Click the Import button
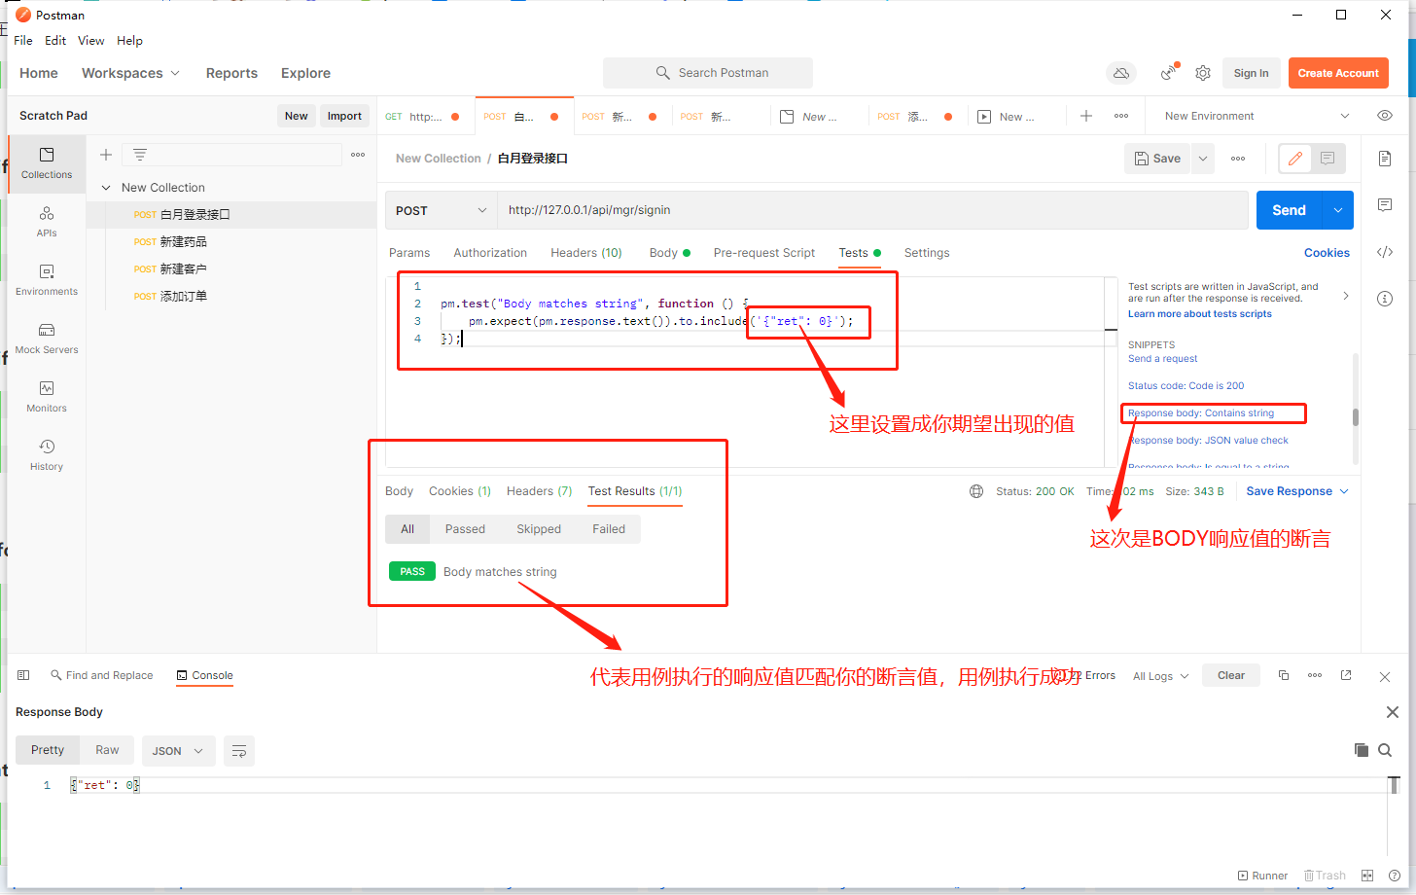The image size is (1416, 895). 344,116
